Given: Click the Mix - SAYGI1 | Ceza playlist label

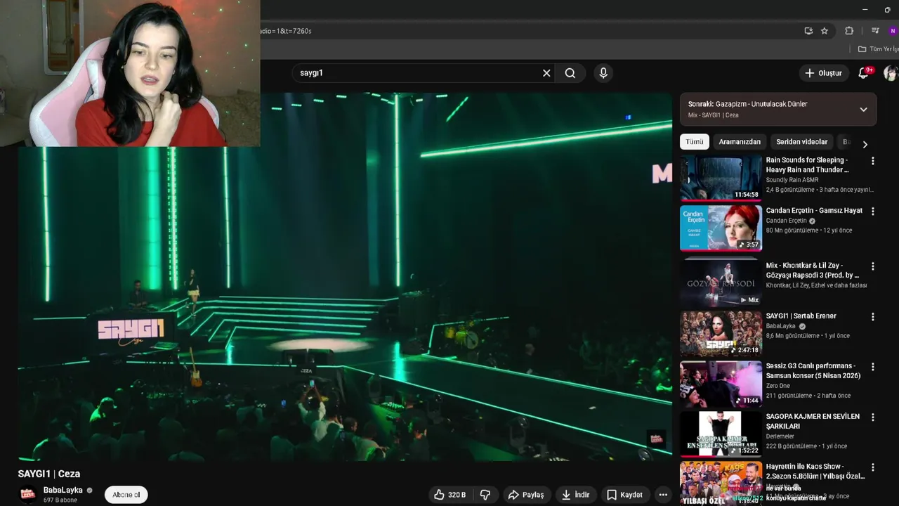Looking at the screenshot, I should (713, 115).
